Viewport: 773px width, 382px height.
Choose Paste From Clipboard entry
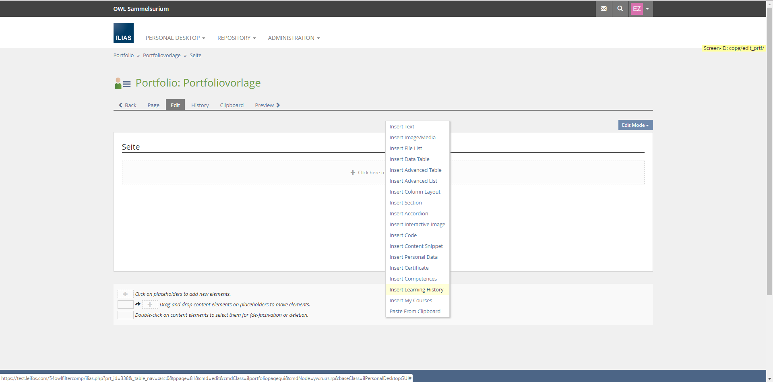point(415,312)
